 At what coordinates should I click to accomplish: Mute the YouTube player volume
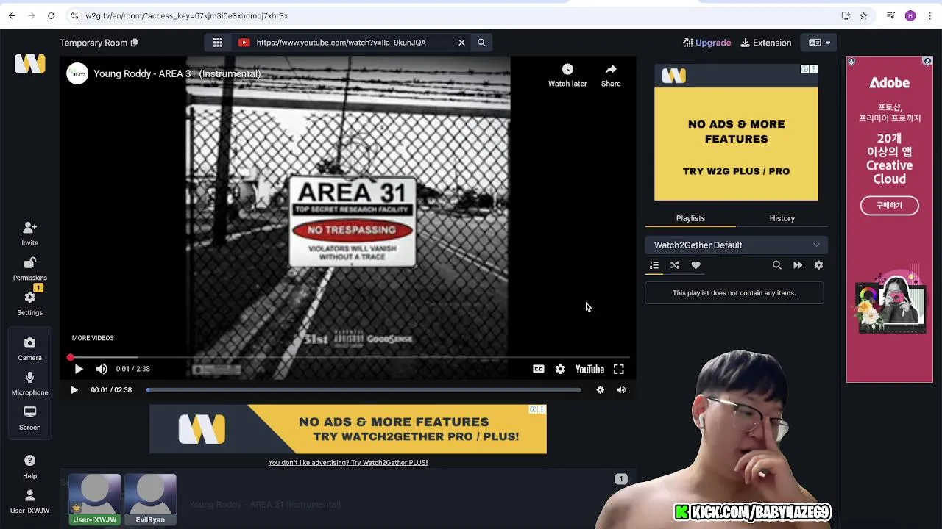point(102,370)
